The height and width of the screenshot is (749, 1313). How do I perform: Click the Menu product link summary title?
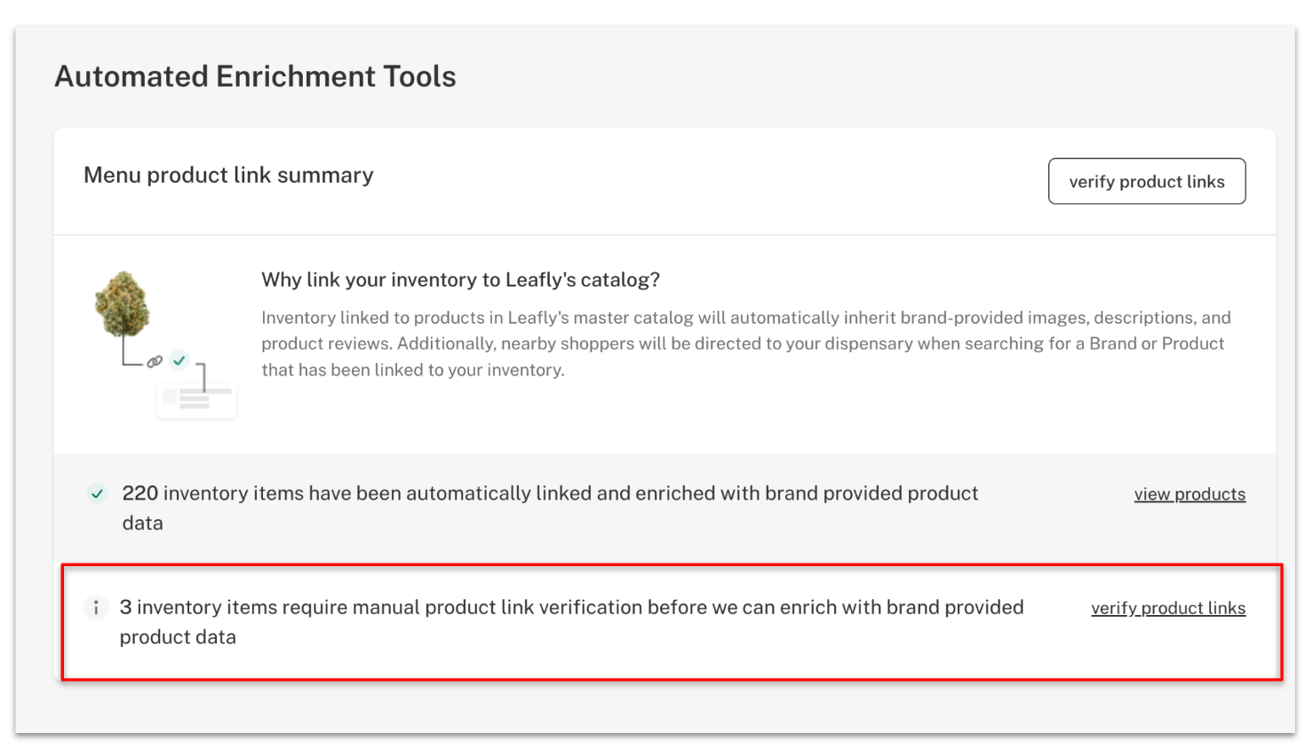pos(228,175)
